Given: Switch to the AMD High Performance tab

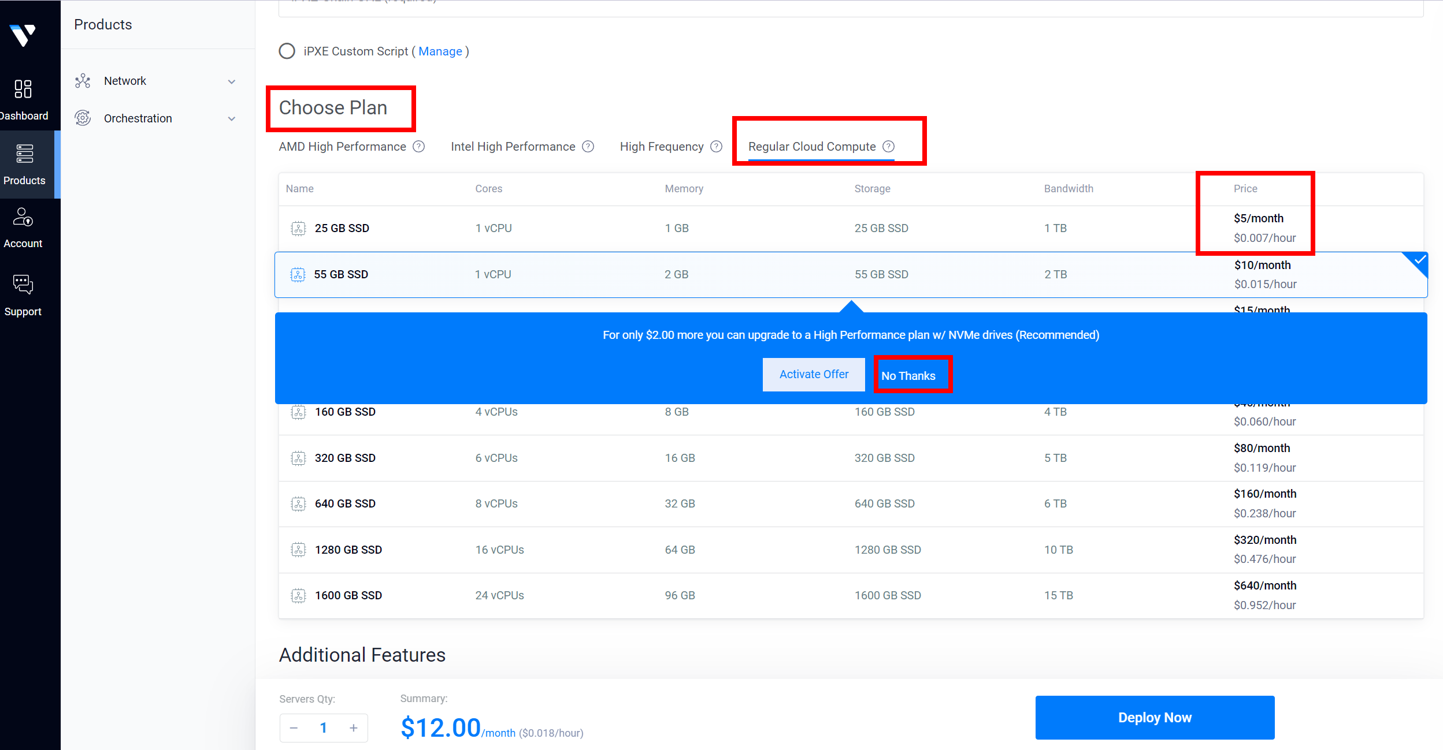Looking at the screenshot, I should 342,147.
